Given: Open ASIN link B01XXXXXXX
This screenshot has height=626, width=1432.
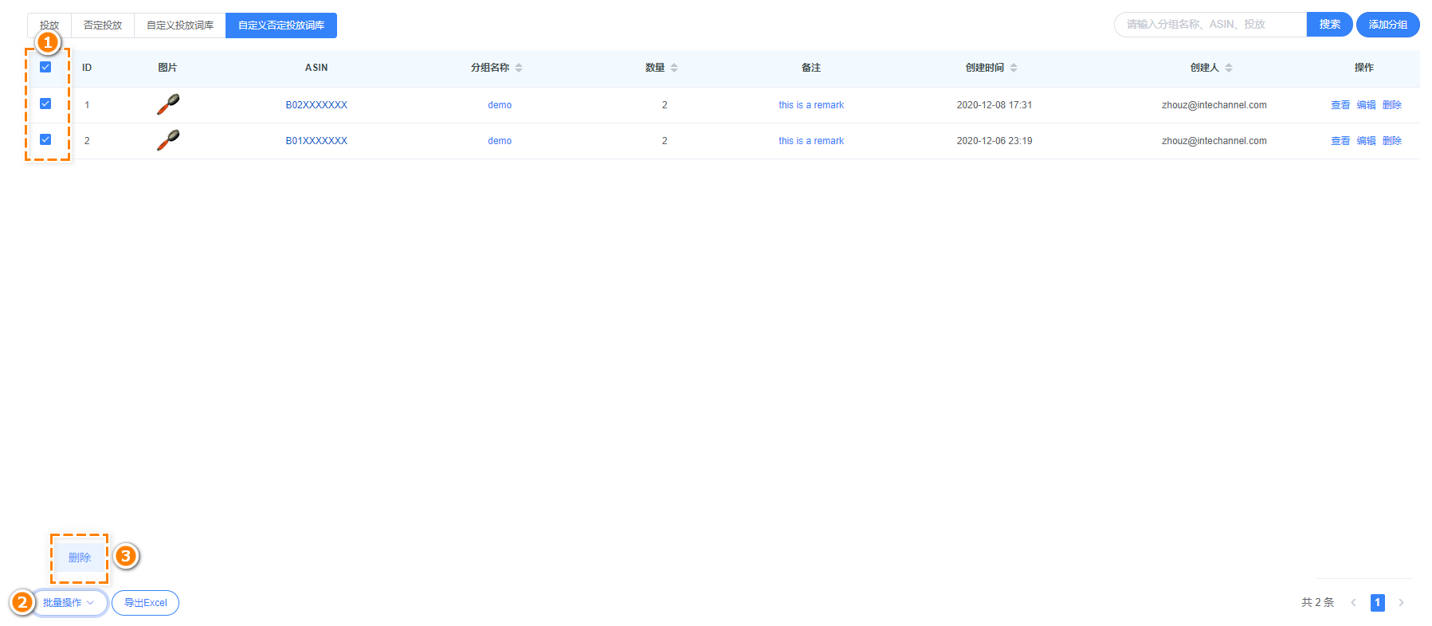Looking at the screenshot, I should (316, 141).
